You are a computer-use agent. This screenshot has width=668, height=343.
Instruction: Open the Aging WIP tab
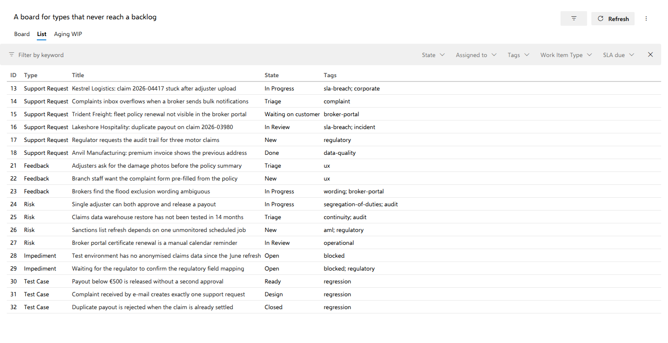point(68,34)
